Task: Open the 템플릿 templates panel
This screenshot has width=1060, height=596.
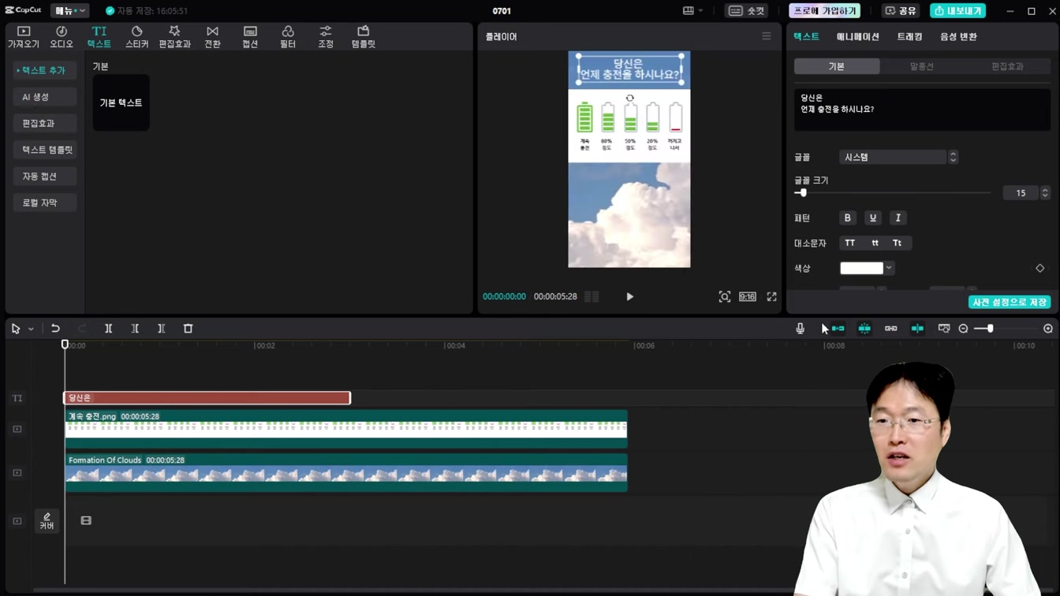Action: pyautogui.click(x=364, y=37)
